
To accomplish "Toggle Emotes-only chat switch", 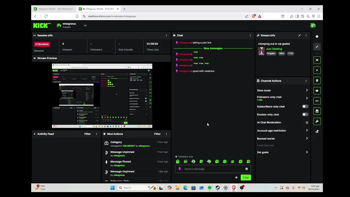I will [x=305, y=114].
